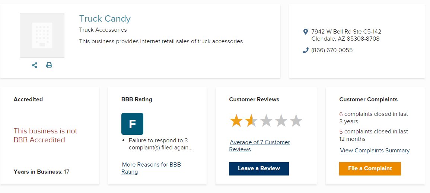Select the Customer Complaints heading
Viewport: 430px width, 193px height.
coord(368,99)
